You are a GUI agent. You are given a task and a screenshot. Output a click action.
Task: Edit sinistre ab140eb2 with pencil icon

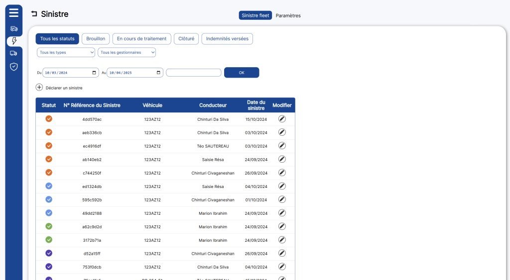[x=282, y=159]
